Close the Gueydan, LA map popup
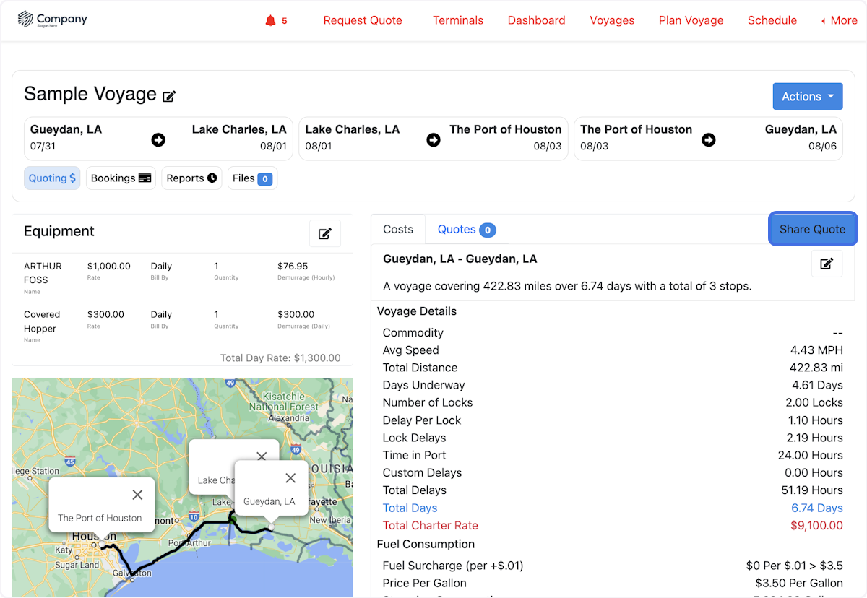Image resolution: width=867 pixels, height=598 pixels. 290,478
